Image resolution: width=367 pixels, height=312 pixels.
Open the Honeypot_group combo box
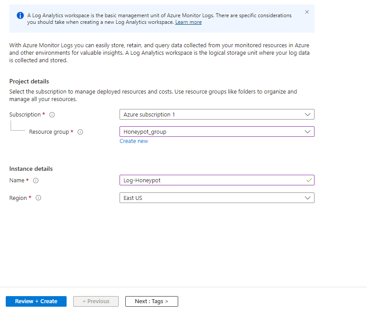pyautogui.click(x=217, y=132)
